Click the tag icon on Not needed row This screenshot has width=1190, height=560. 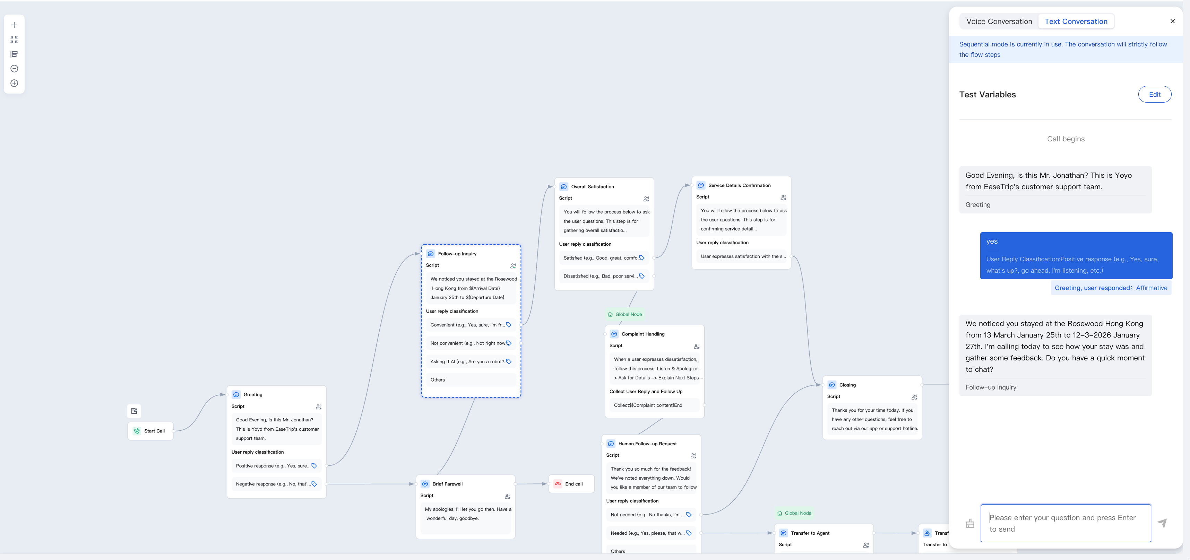(689, 515)
